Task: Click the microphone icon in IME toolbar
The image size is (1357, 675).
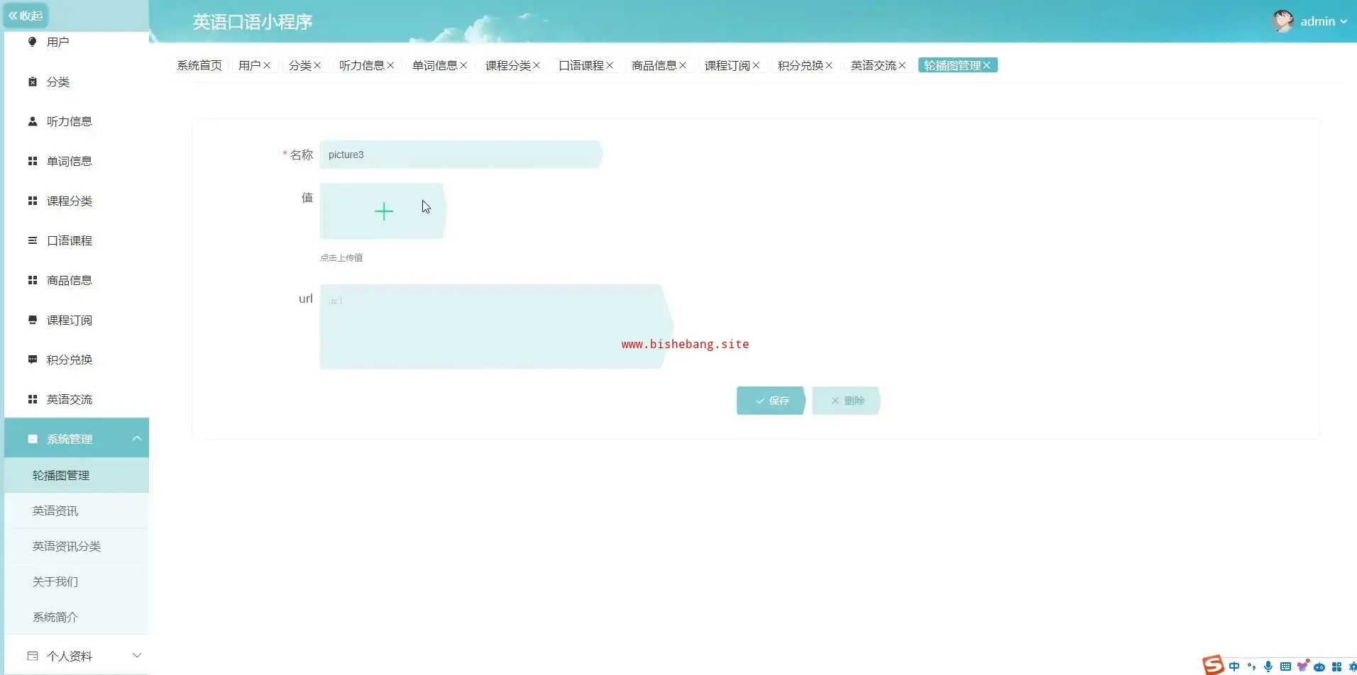Action: coord(1268,666)
